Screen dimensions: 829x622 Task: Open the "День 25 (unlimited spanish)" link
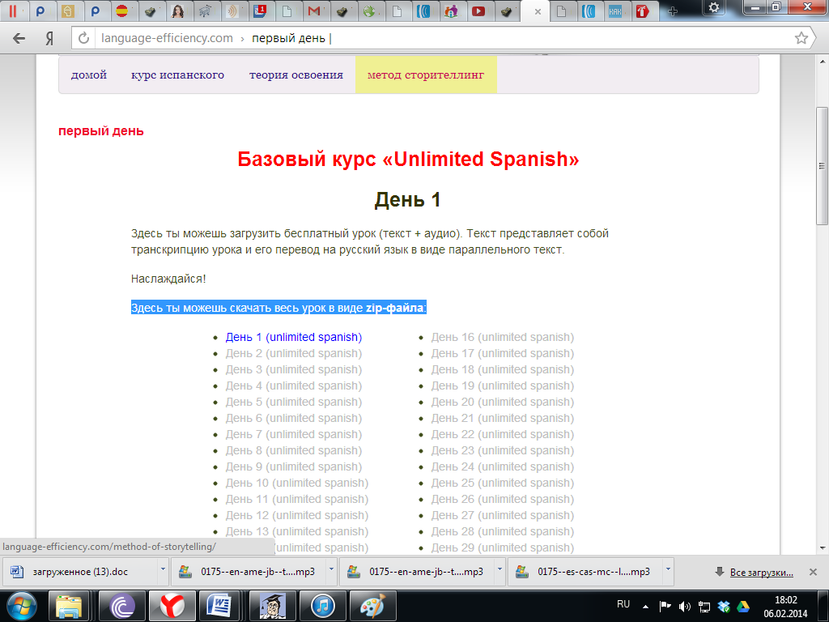click(502, 483)
